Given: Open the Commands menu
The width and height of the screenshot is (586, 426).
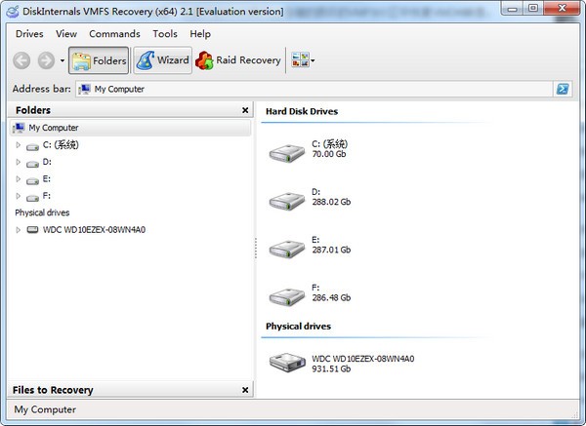Looking at the screenshot, I should tap(114, 34).
